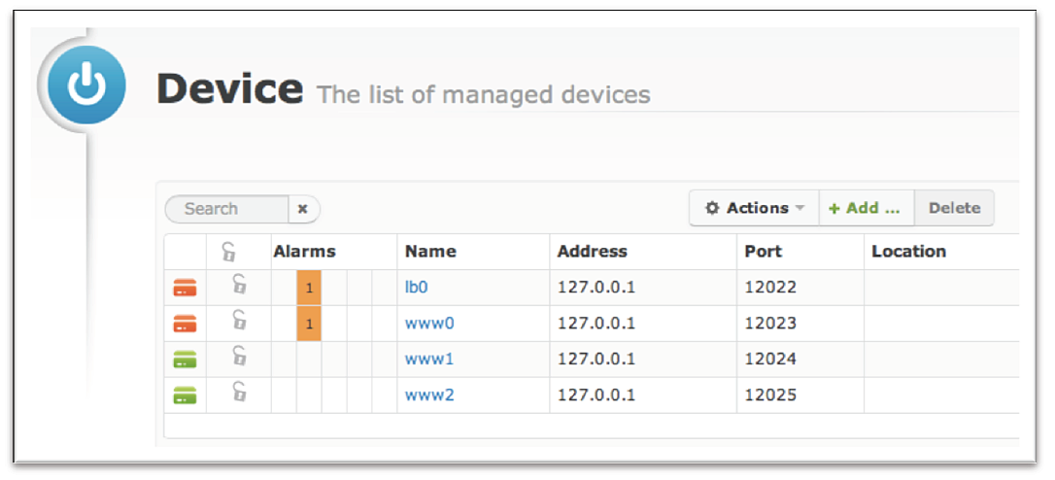Screen dimensions: 1055x480
Task: Clear the search with the x icon
Action: 303,209
